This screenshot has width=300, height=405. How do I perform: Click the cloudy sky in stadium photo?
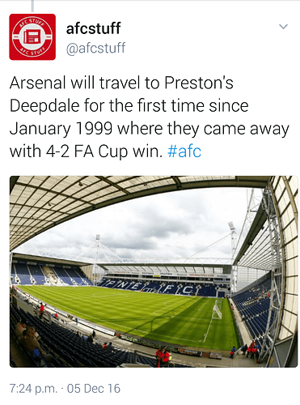point(151,224)
